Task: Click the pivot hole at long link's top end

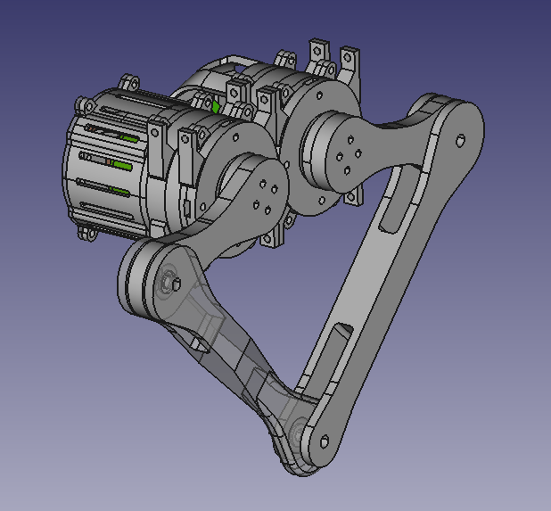Action: pyautogui.click(x=459, y=140)
